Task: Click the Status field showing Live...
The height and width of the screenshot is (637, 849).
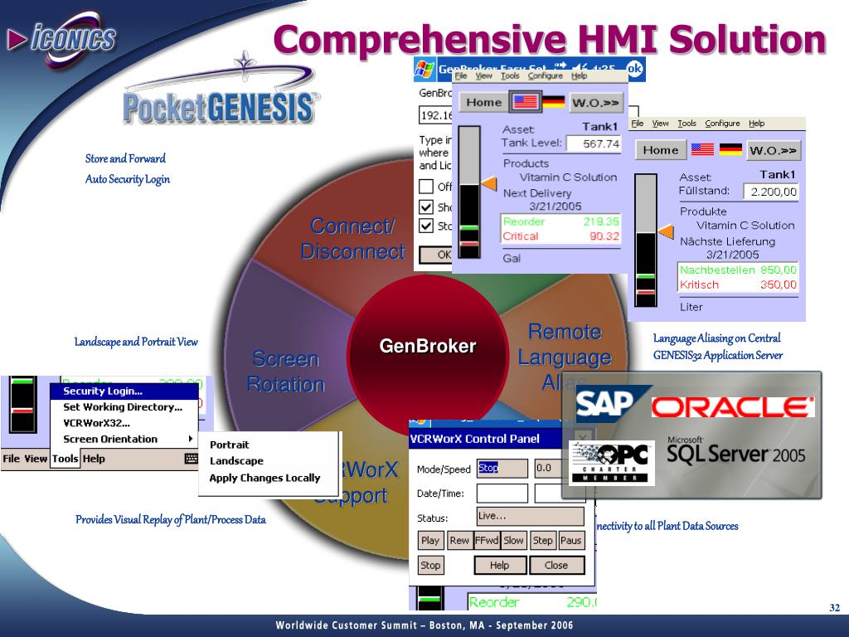Action: tap(530, 516)
